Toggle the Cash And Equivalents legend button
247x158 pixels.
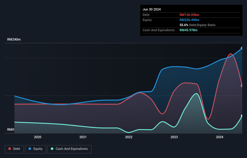click(69, 149)
